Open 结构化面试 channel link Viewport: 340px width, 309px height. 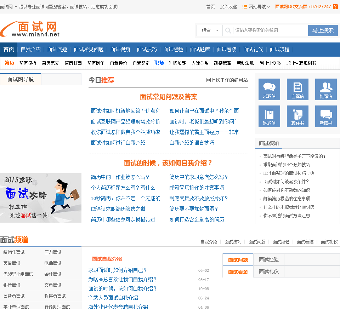pyautogui.click(x=14, y=252)
